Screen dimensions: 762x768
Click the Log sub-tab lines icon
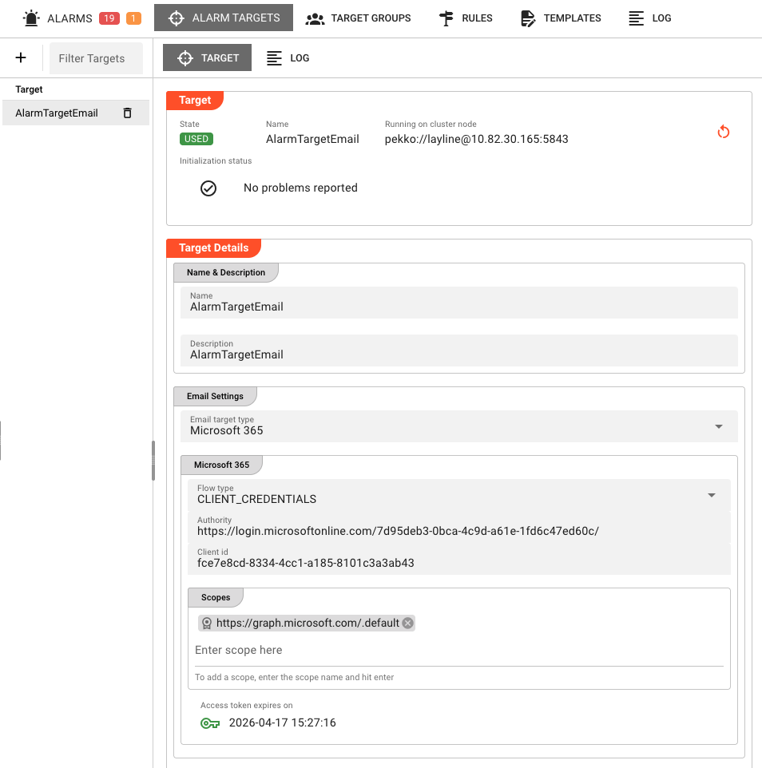tap(274, 58)
